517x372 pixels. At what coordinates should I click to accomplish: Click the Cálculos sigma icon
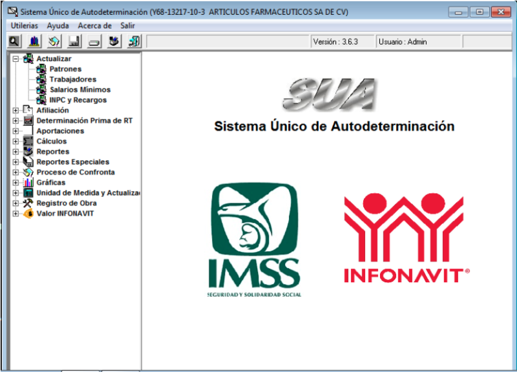click(28, 141)
